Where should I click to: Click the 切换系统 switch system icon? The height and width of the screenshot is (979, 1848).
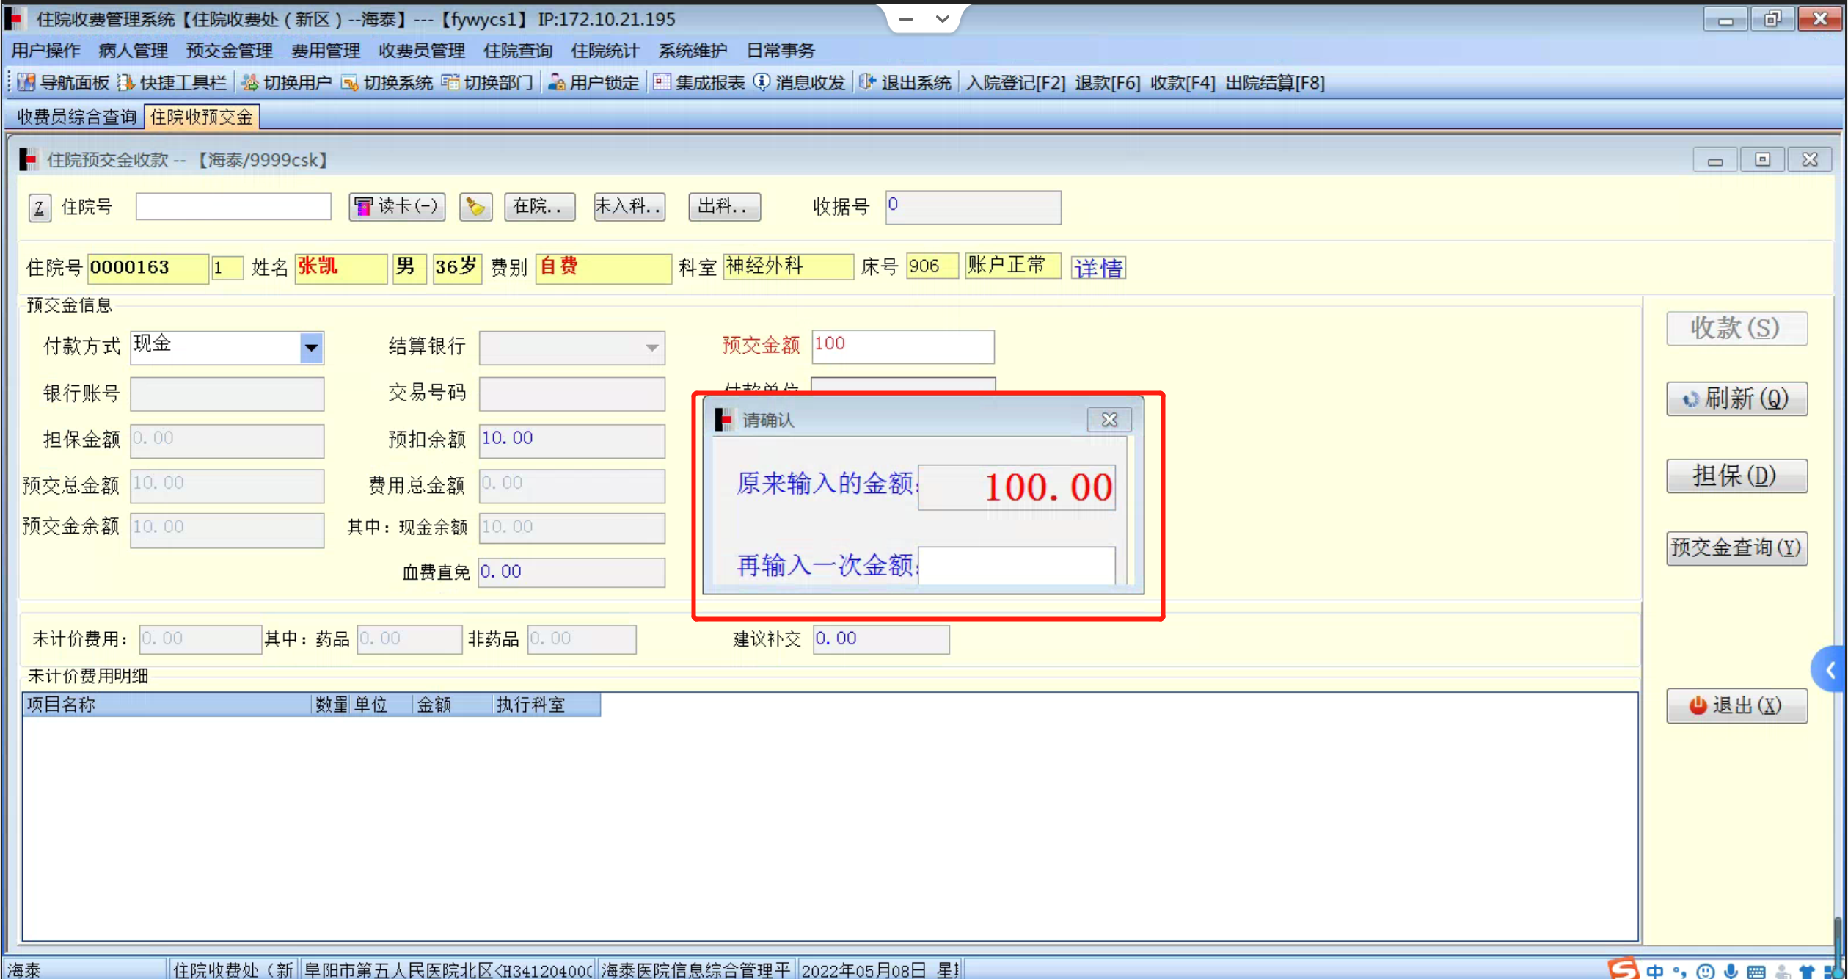pyautogui.click(x=350, y=82)
